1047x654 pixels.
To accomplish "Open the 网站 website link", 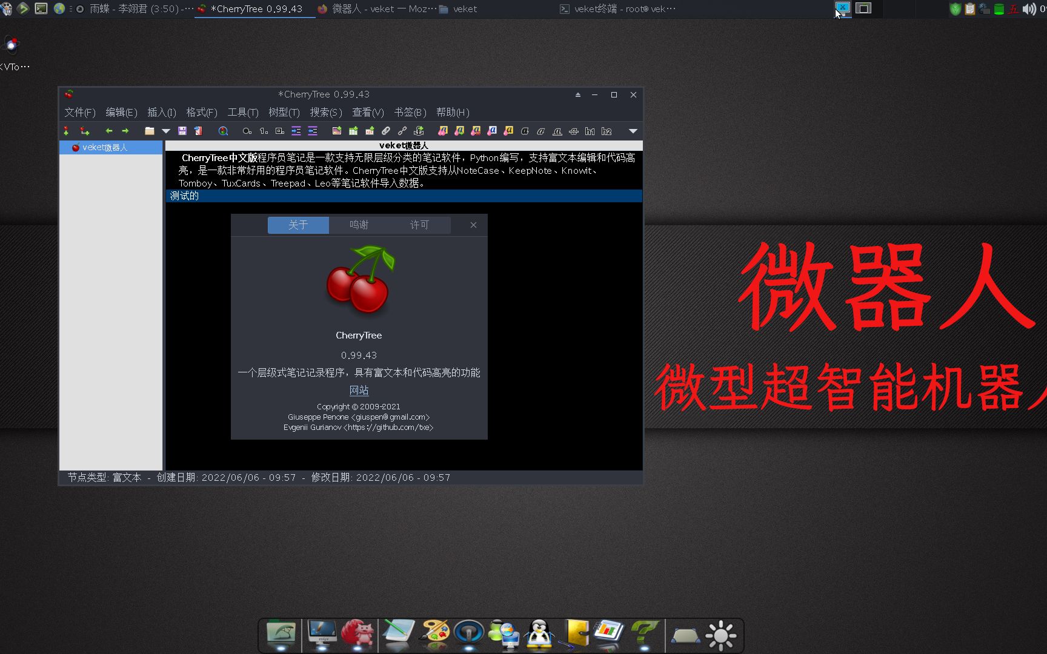I will coord(358,391).
